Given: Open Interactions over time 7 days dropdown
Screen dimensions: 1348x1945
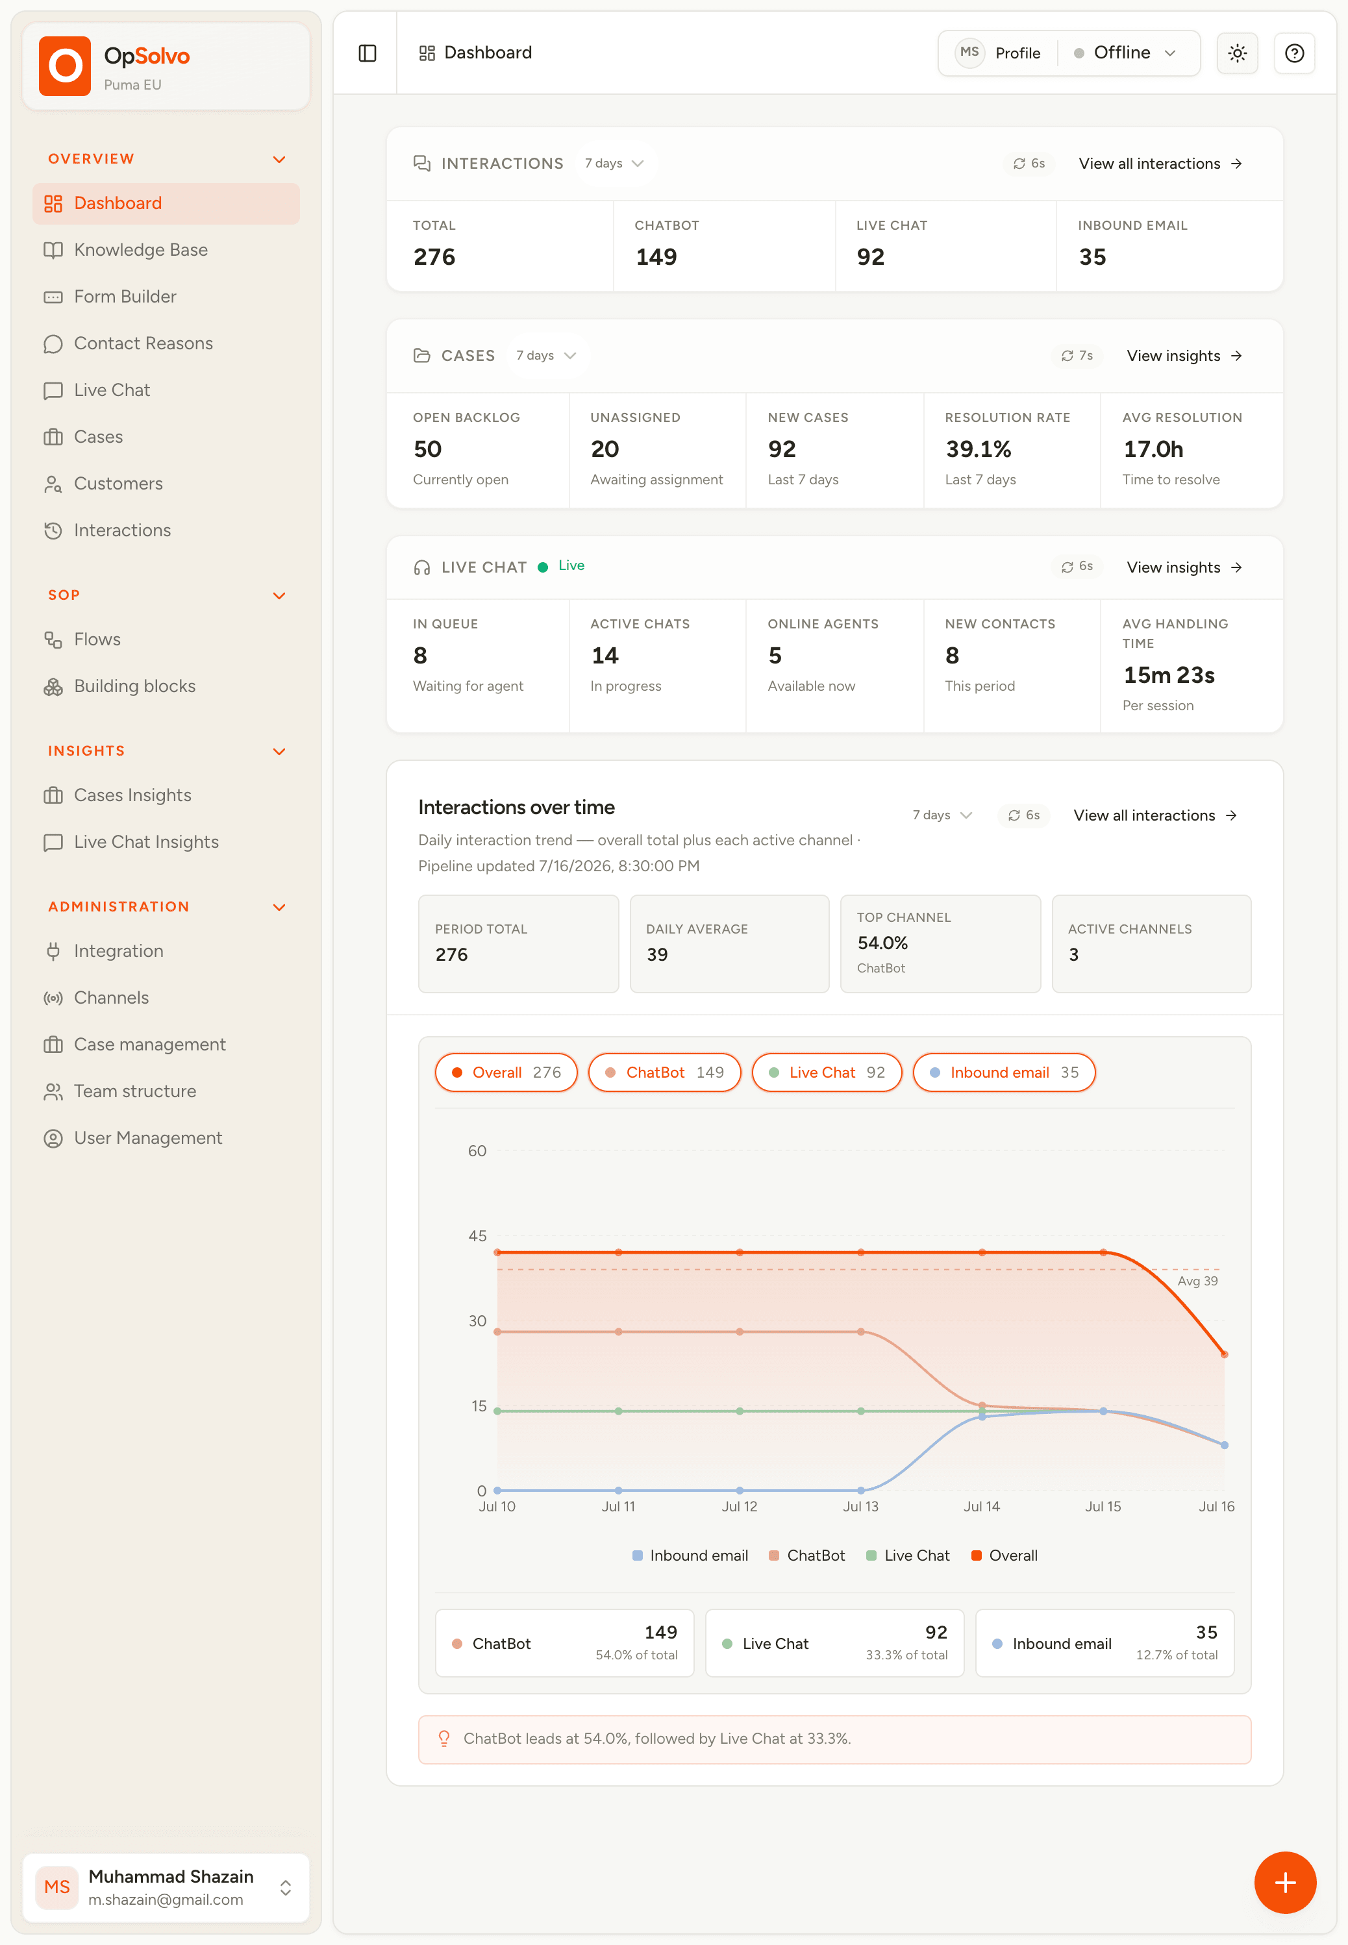Looking at the screenshot, I should coord(942,815).
